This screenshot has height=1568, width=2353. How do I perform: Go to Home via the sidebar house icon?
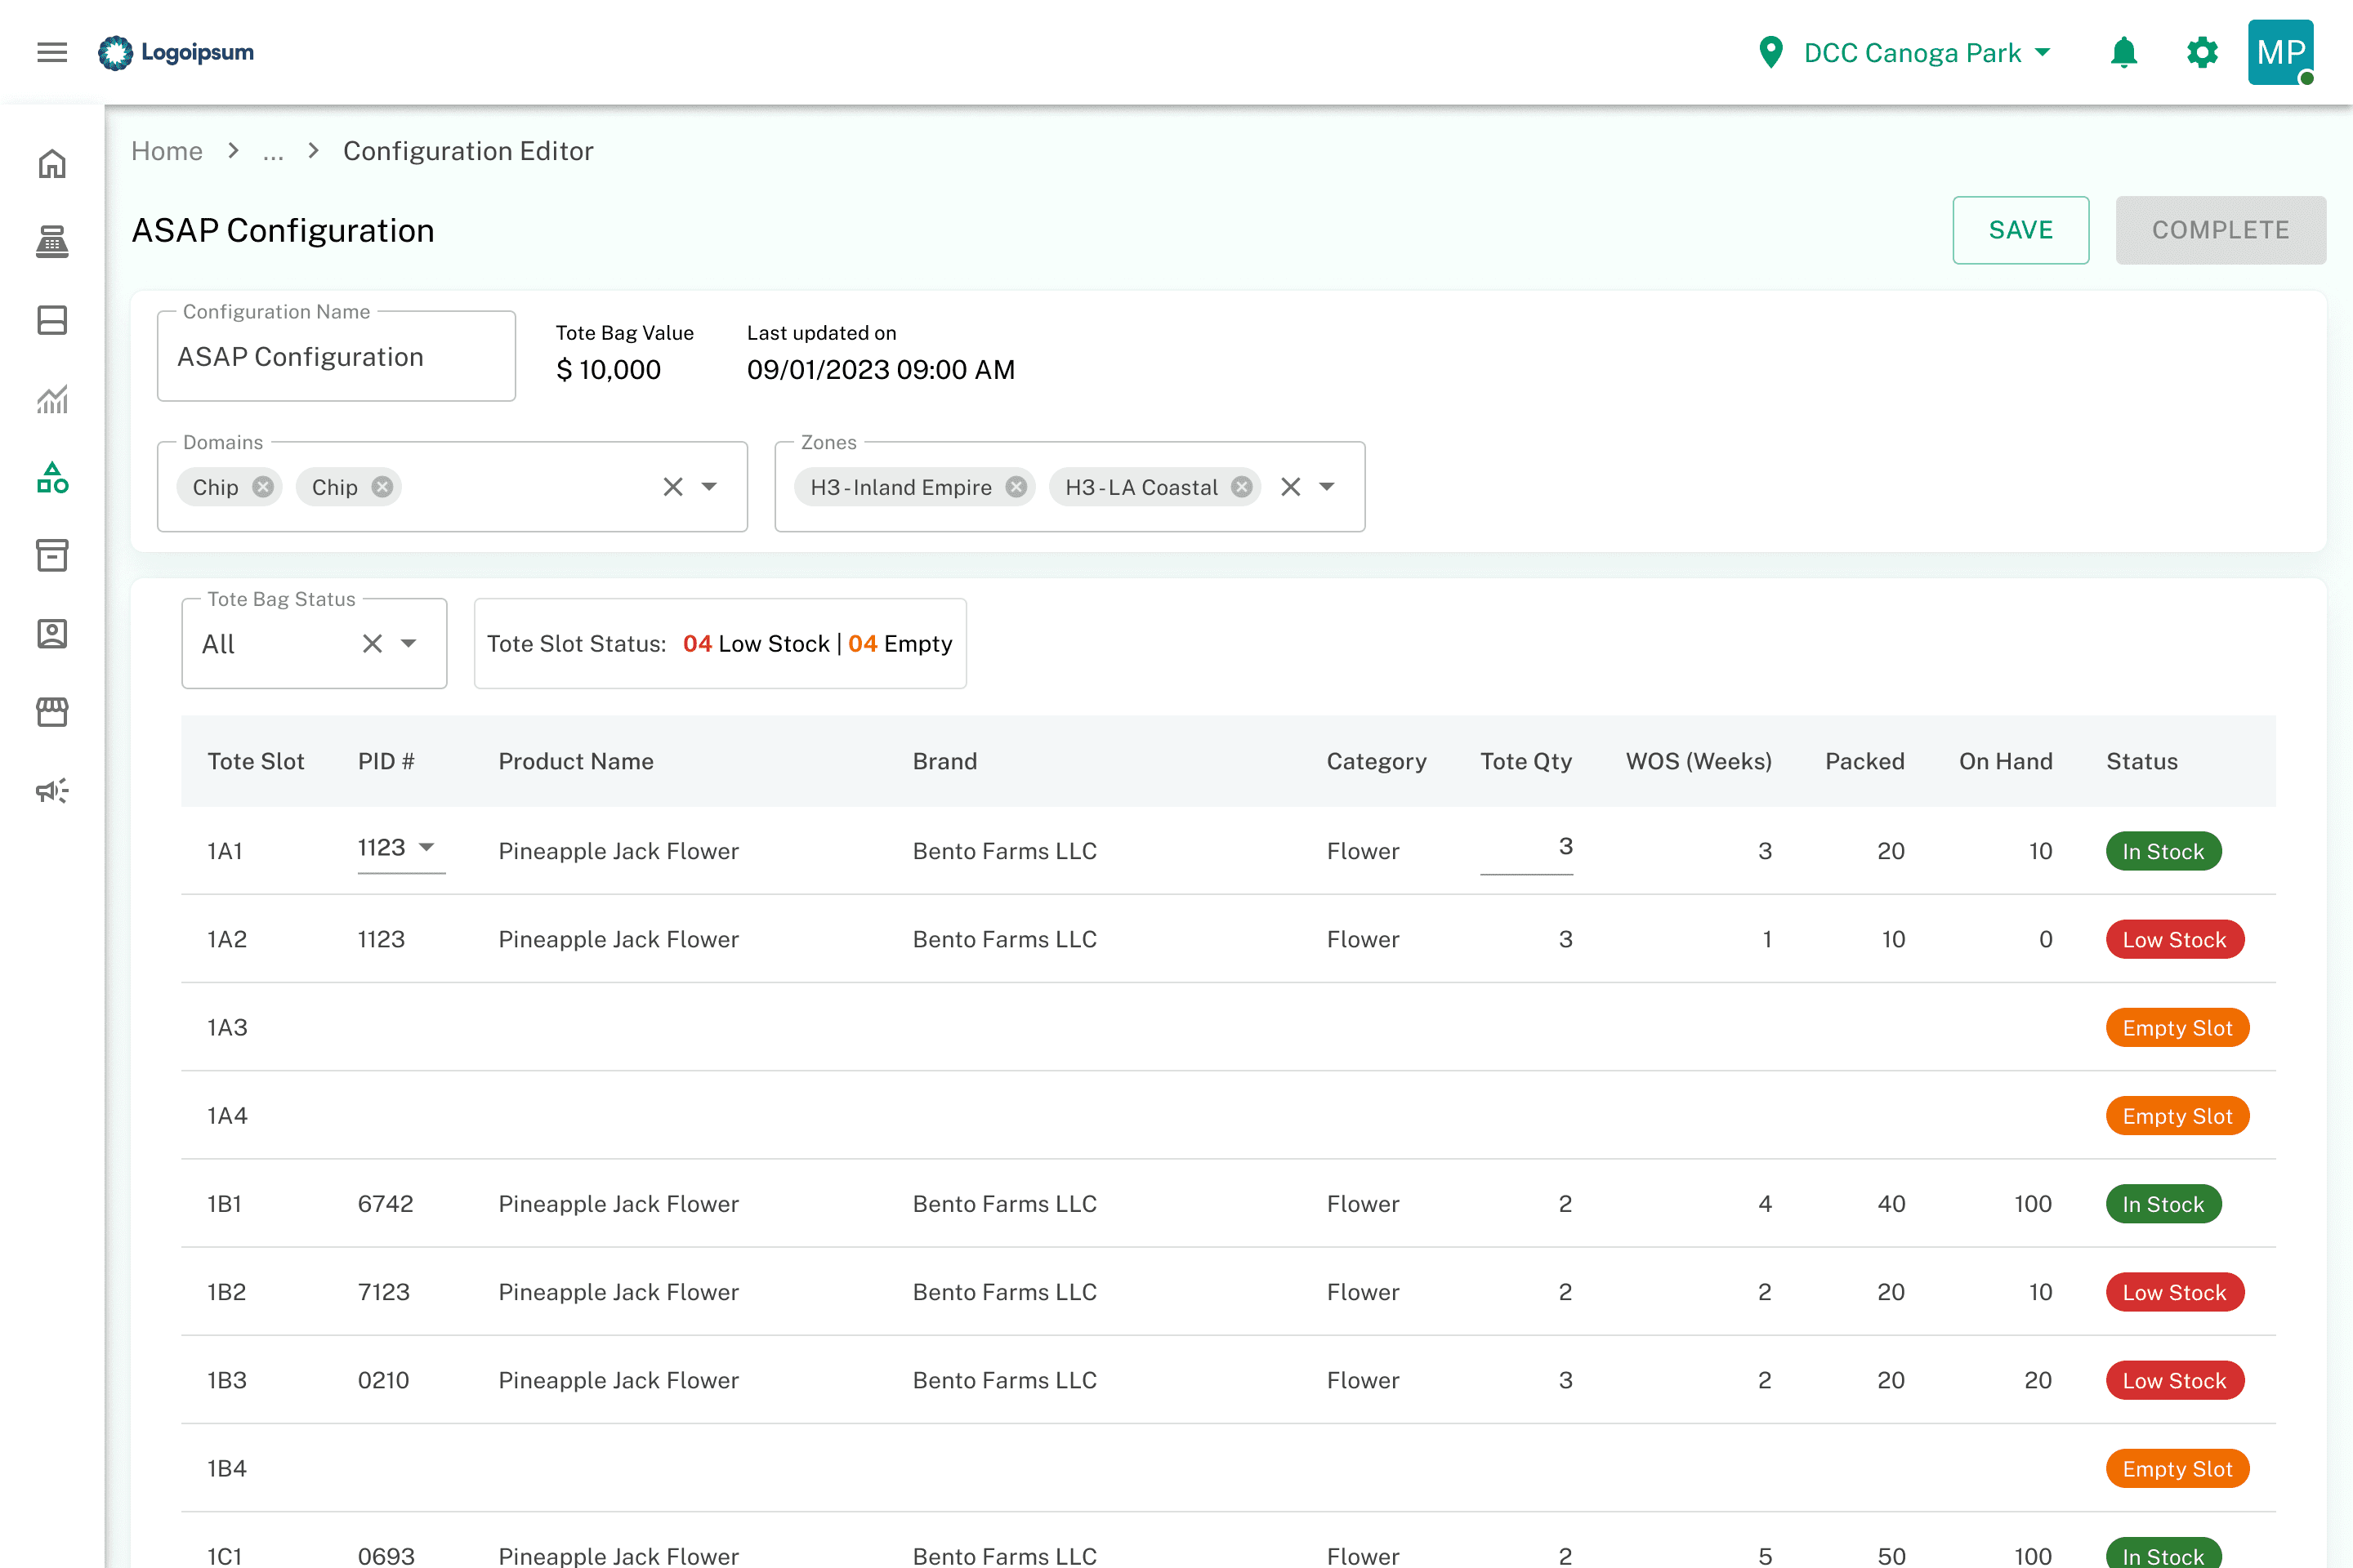point(52,164)
